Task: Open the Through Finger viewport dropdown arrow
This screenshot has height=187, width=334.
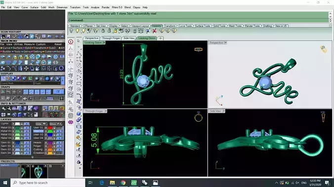Action: point(106,111)
